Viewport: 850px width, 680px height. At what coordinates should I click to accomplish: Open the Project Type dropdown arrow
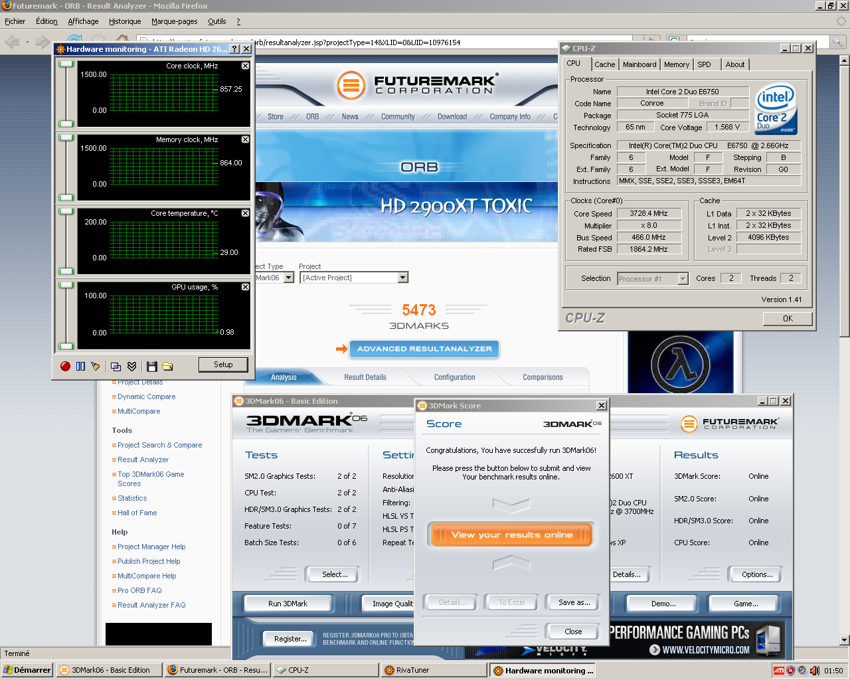(289, 278)
